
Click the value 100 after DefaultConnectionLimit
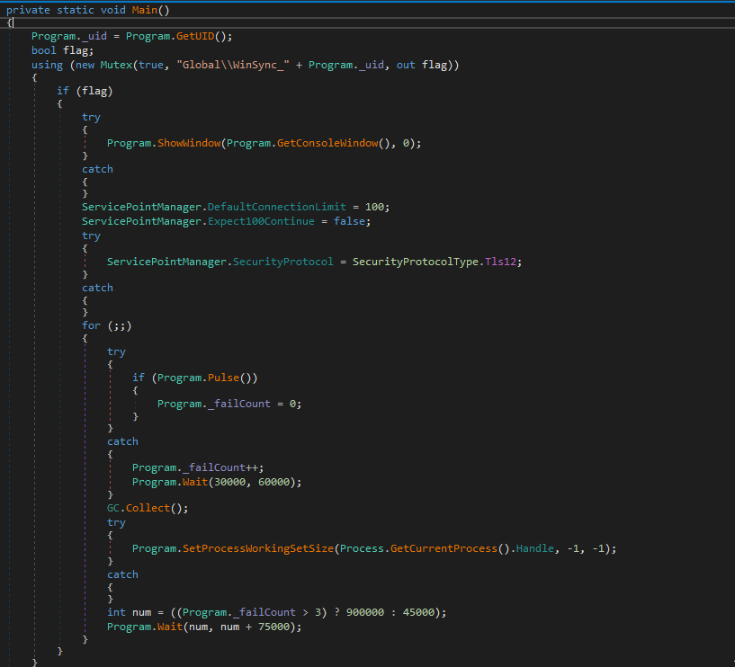coord(374,207)
